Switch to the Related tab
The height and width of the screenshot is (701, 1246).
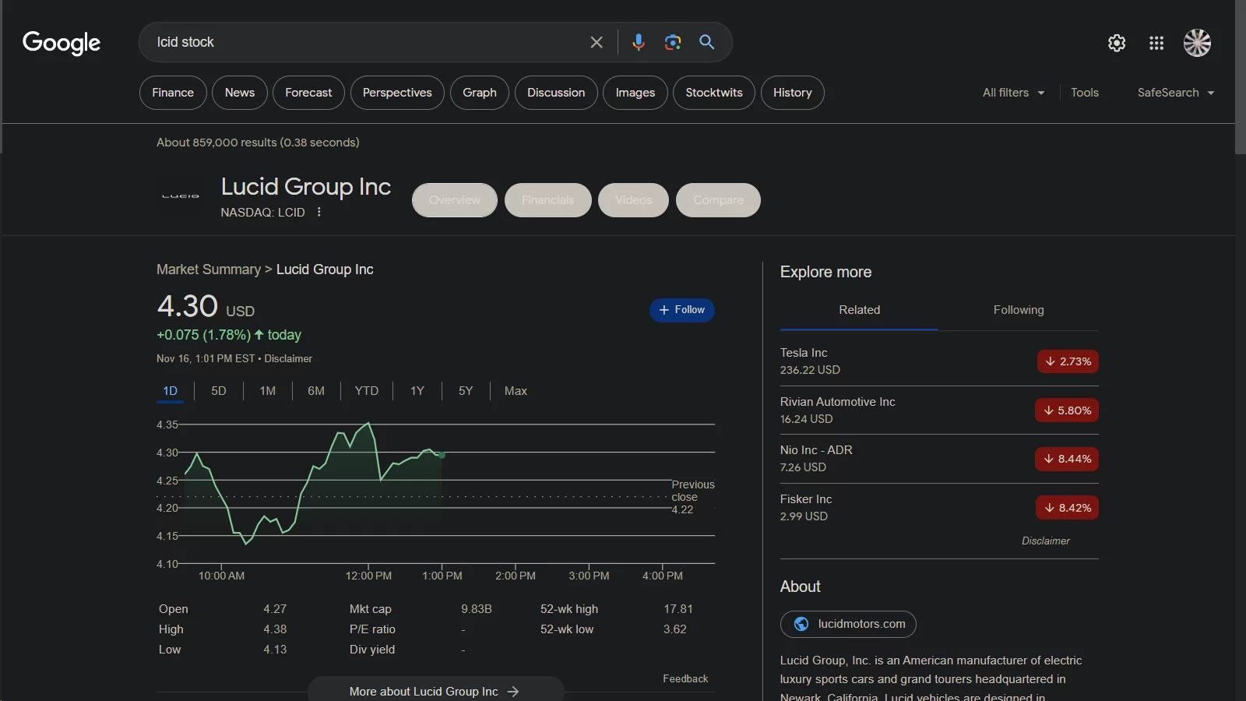click(859, 310)
